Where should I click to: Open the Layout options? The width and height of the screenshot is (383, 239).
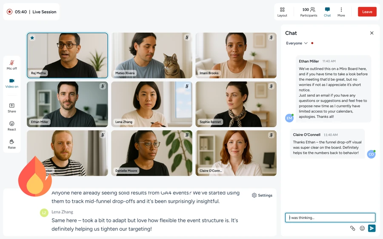tap(282, 12)
